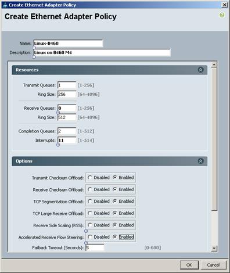Viewport: 230px width, 273px height.
Task: Focus the Failback Timeout field
Action: [x=95, y=247]
